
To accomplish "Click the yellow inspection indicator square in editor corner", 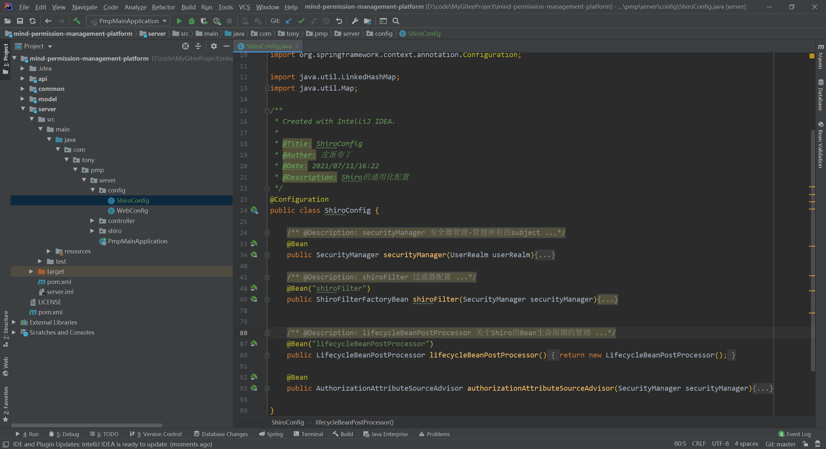I will [x=812, y=55].
